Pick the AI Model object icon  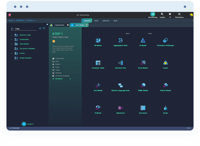[143, 40]
